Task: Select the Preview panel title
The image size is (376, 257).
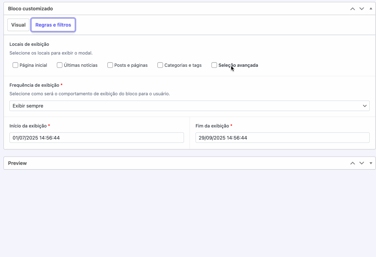Action: (x=17, y=163)
